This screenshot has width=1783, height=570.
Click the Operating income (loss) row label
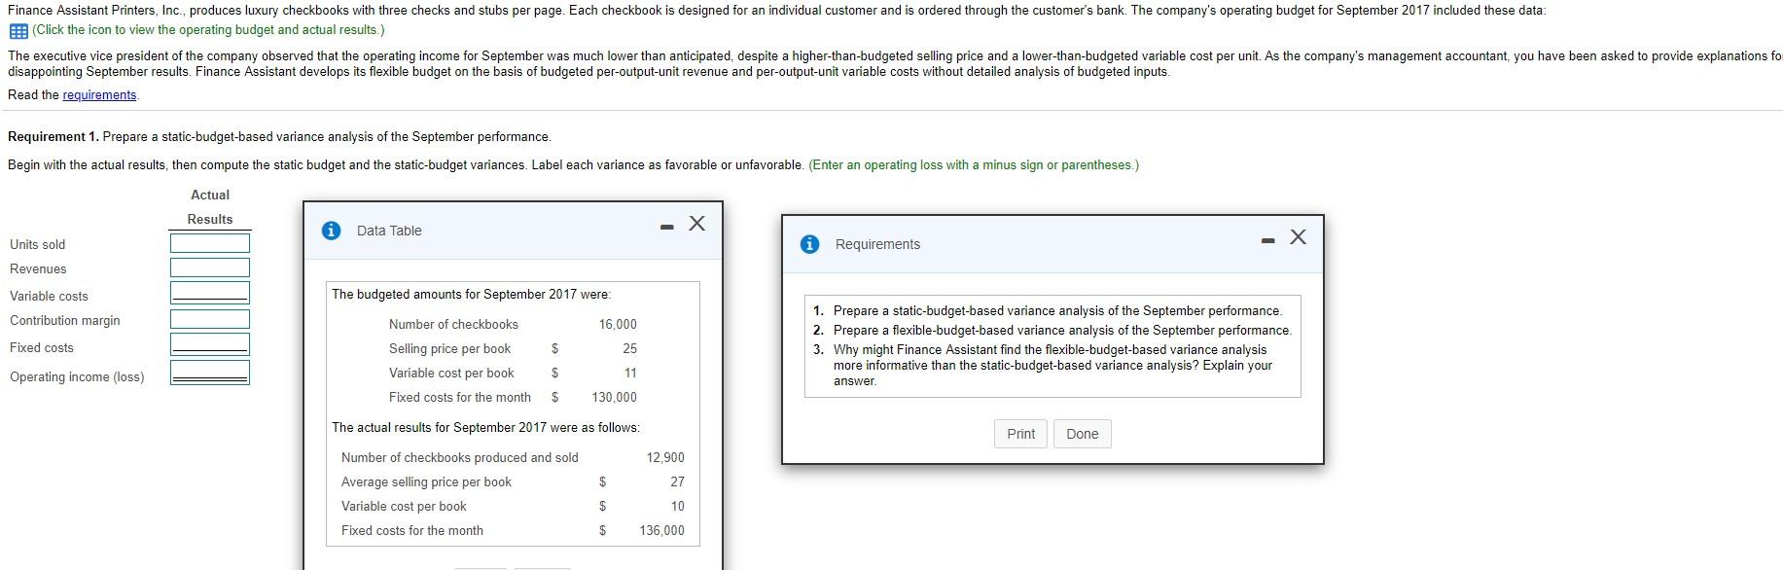(x=77, y=376)
